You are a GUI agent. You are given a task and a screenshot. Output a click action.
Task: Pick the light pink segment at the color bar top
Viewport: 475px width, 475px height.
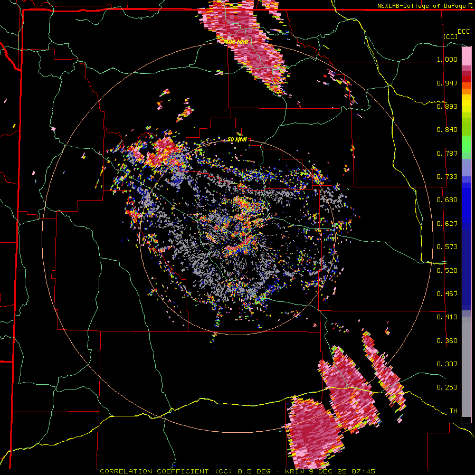pyautogui.click(x=466, y=56)
